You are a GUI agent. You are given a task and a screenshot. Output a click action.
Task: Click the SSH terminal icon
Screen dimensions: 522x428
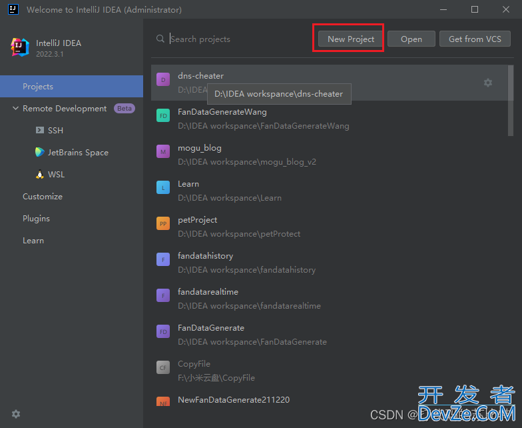40,130
